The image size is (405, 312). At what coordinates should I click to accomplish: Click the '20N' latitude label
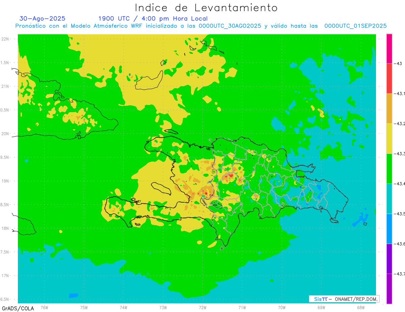click(5, 134)
